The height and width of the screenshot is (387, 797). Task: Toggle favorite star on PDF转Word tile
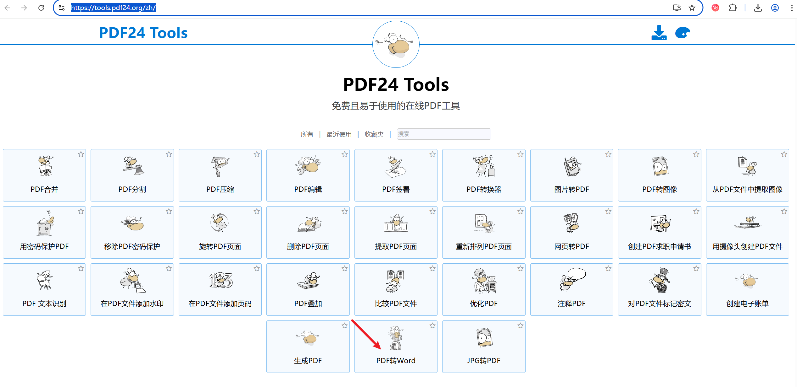coord(432,325)
